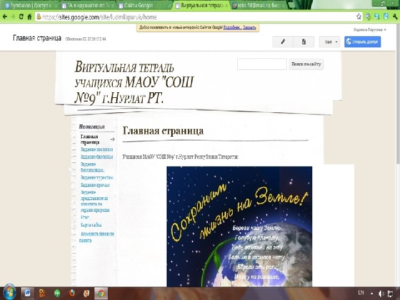
Task: Switch to the 'Сайты Google' tab
Action: tap(145, 6)
